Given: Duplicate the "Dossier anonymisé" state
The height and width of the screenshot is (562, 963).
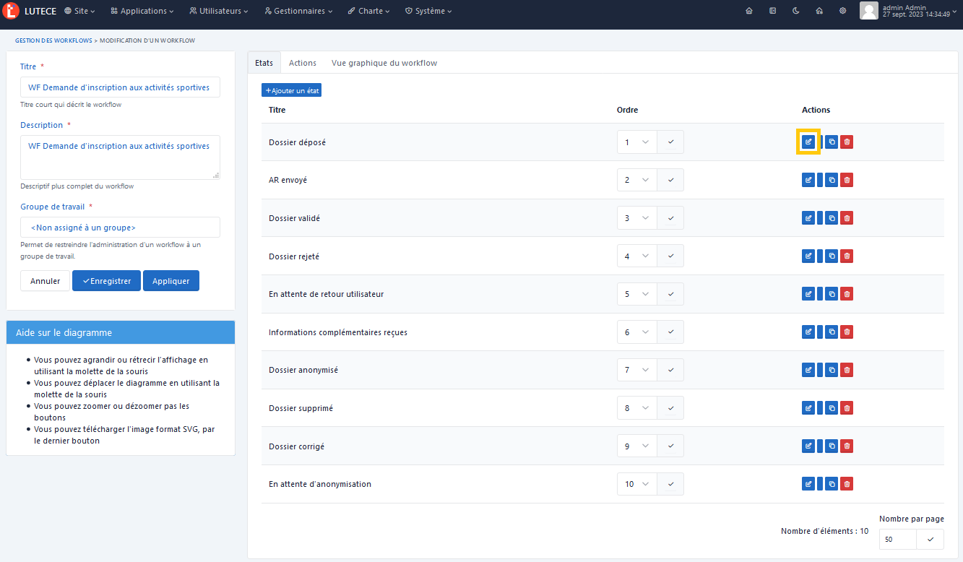Looking at the screenshot, I should (832, 370).
